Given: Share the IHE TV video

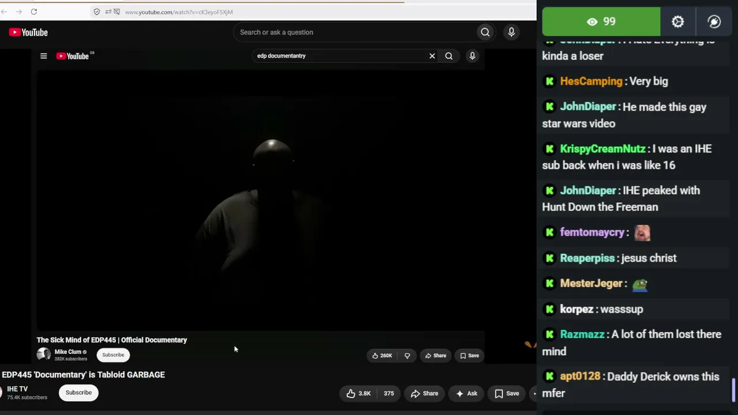Looking at the screenshot, I should click(424, 394).
